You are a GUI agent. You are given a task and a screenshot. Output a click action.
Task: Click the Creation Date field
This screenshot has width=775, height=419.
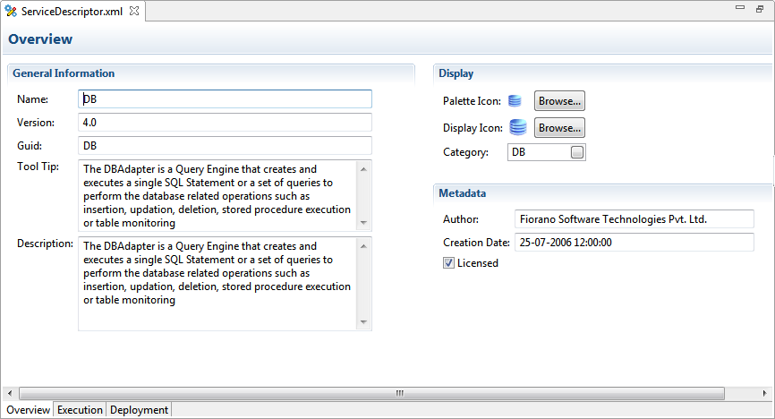pyautogui.click(x=634, y=242)
